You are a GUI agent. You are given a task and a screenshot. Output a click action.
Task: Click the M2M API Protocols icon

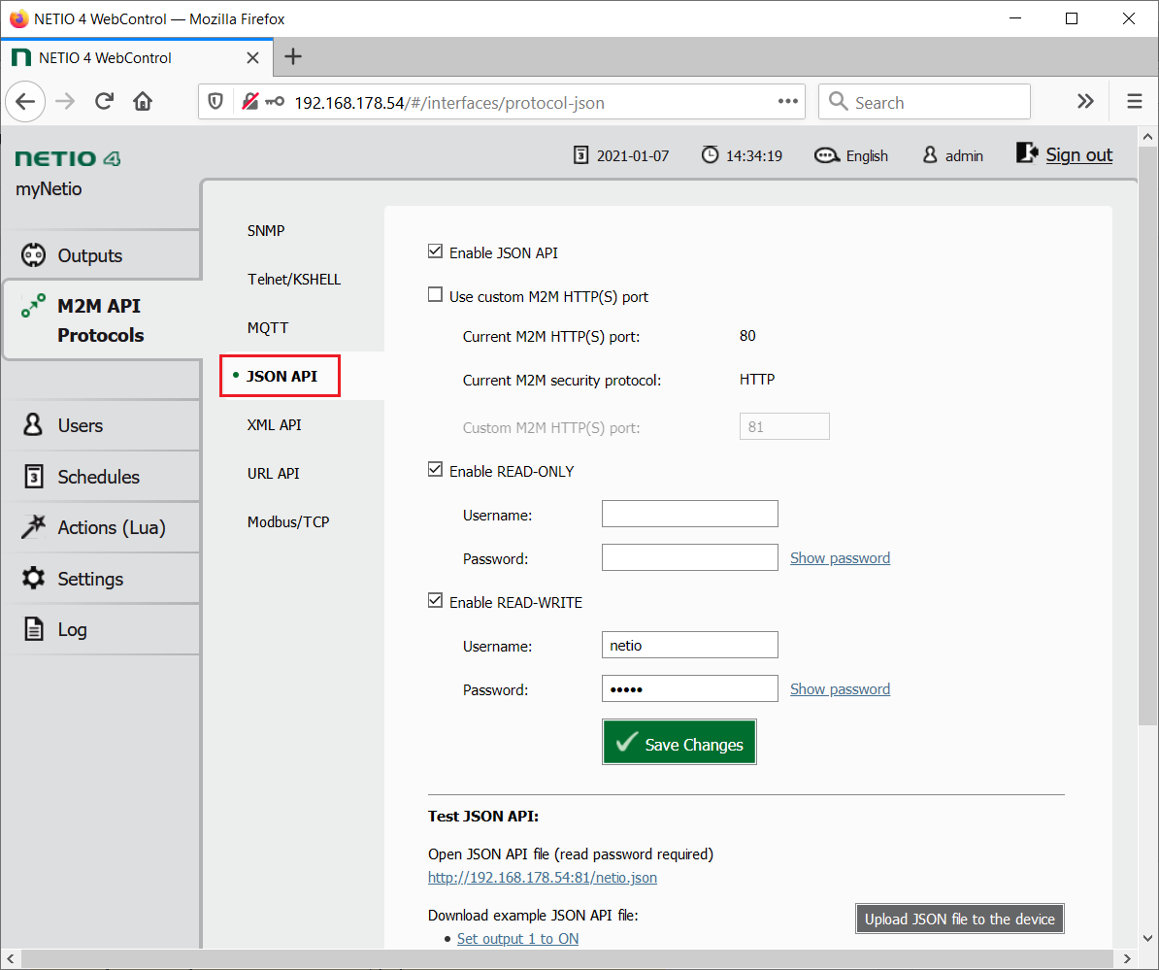pos(33,305)
